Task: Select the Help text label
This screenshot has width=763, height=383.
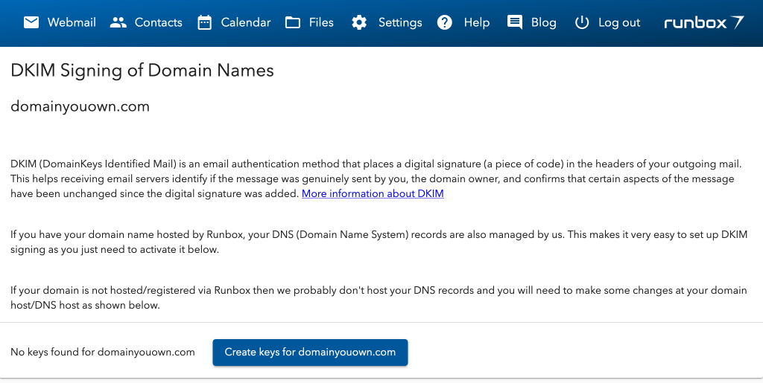Action: click(x=477, y=22)
